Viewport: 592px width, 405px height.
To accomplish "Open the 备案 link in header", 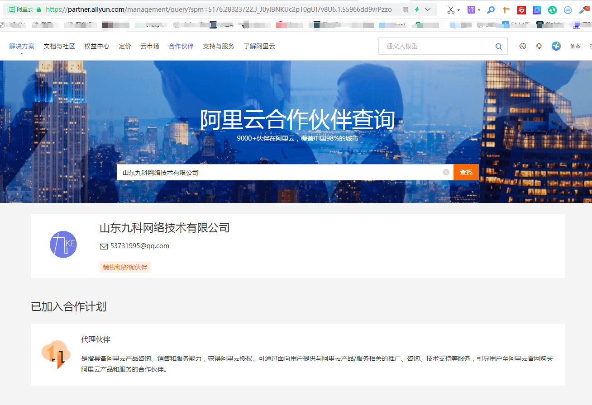I will [x=575, y=46].
